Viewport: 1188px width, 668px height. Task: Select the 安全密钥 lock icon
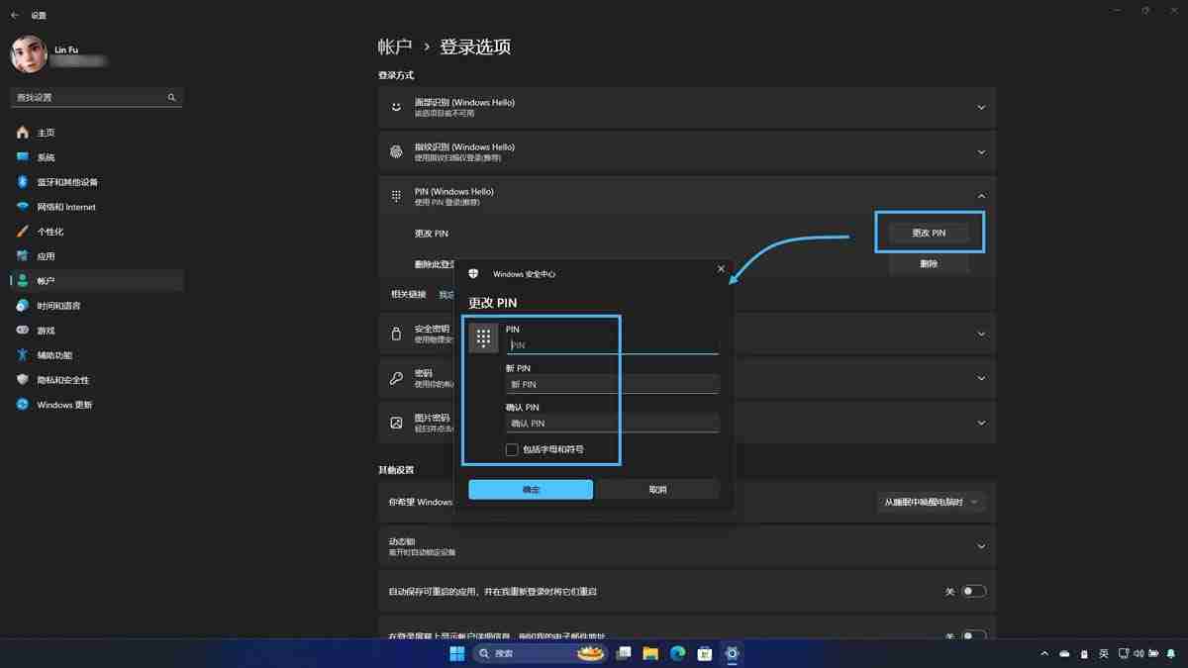click(396, 334)
